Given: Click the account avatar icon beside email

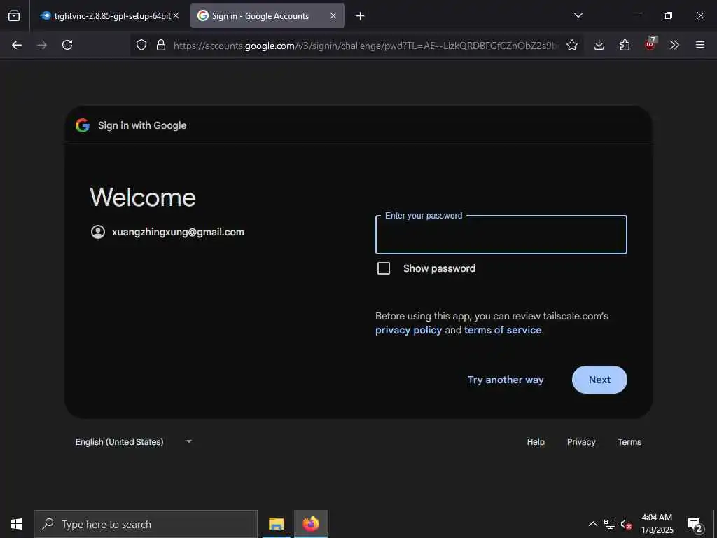Looking at the screenshot, I should coord(98,232).
